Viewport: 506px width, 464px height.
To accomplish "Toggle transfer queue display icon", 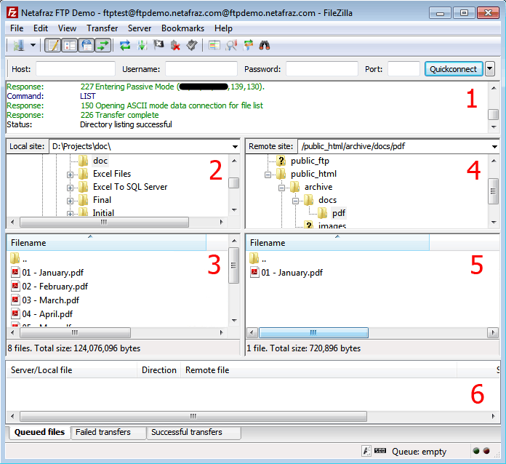I will (103, 45).
